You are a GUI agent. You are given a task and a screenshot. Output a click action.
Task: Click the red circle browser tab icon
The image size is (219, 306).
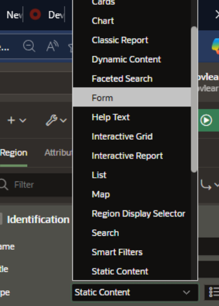pyautogui.click(x=35, y=15)
